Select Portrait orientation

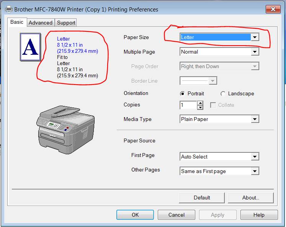[x=183, y=93]
